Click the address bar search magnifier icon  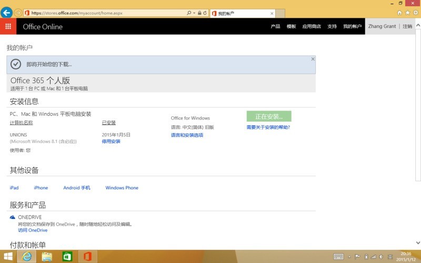coord(189,13)
